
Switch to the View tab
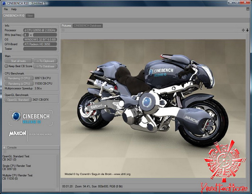[30, 15]
